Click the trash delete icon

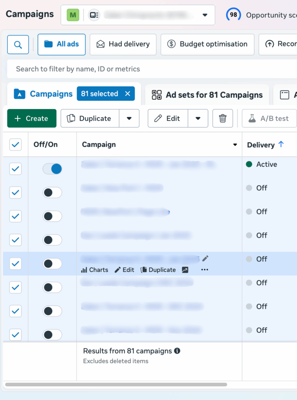click(223, 118)
